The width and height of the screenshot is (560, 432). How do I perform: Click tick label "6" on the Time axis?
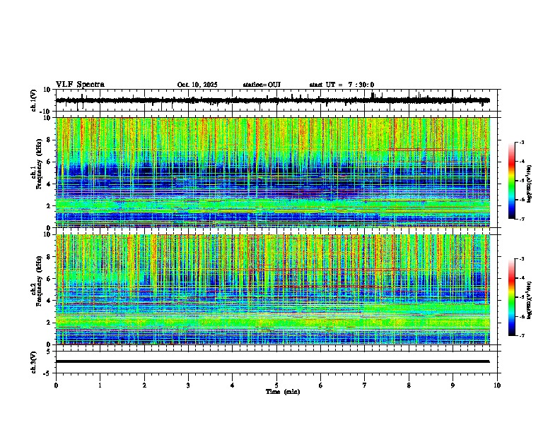[x=321, y=385]
